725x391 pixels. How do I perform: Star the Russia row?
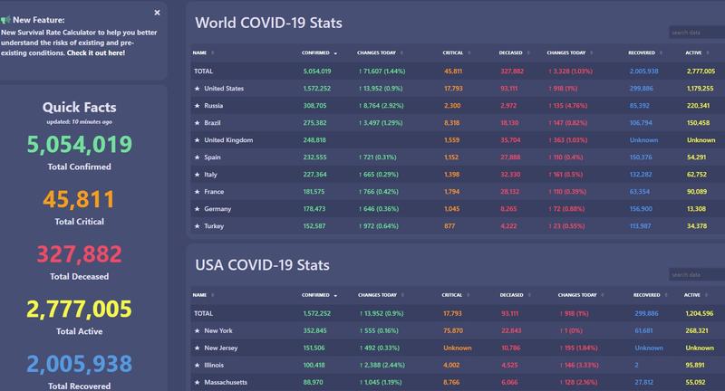(197, 106)
